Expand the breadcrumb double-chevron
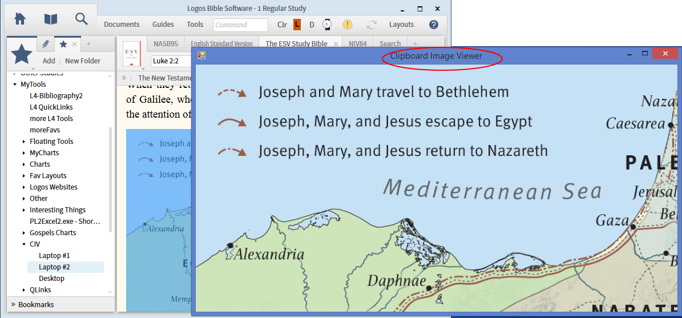 click(x=124, y=78)
